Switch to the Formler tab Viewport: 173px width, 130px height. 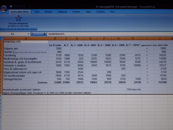pos(76,12)
